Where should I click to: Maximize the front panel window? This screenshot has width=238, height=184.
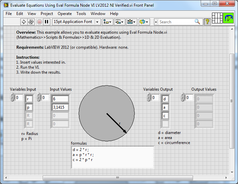[x=214, y=4]
